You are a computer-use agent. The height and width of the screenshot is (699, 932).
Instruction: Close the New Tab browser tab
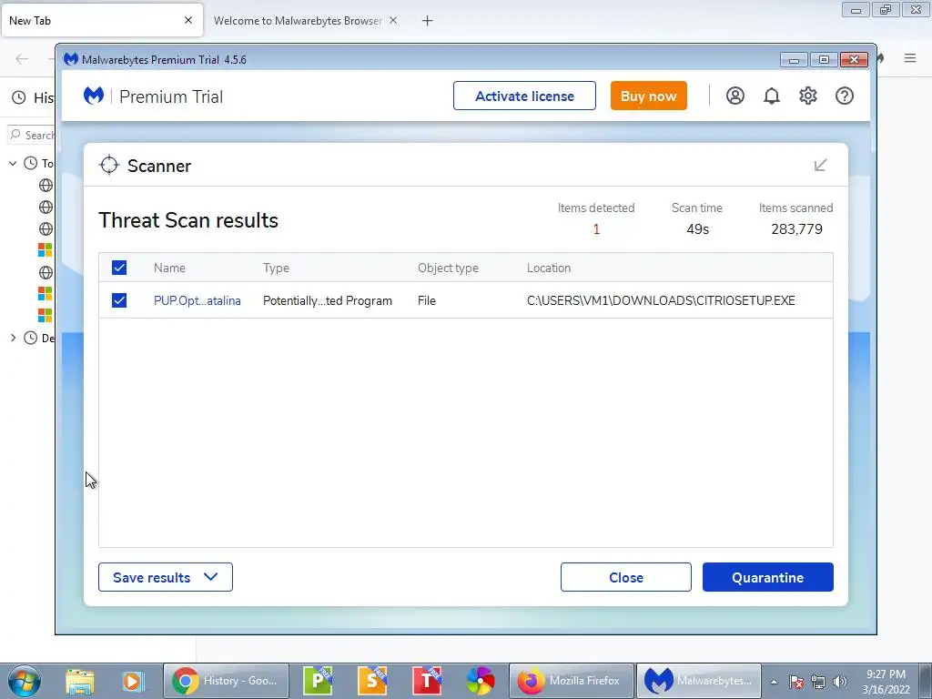(x=187, y=20)
